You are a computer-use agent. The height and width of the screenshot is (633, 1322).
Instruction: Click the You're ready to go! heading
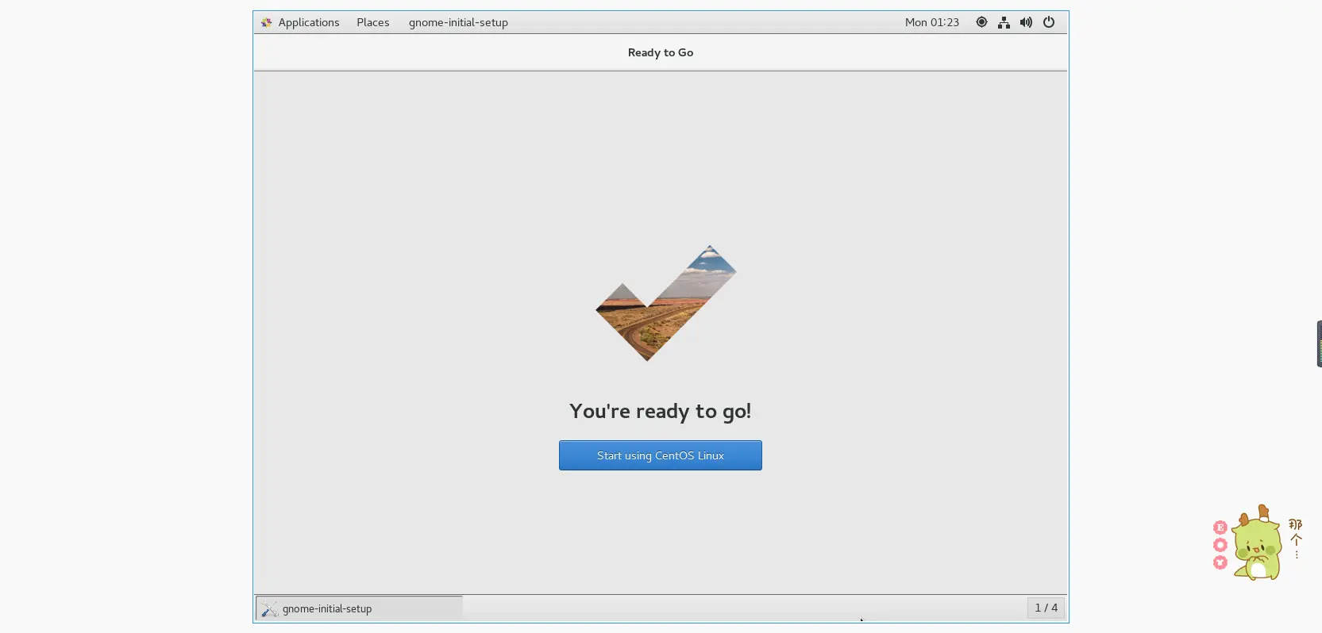660,412
